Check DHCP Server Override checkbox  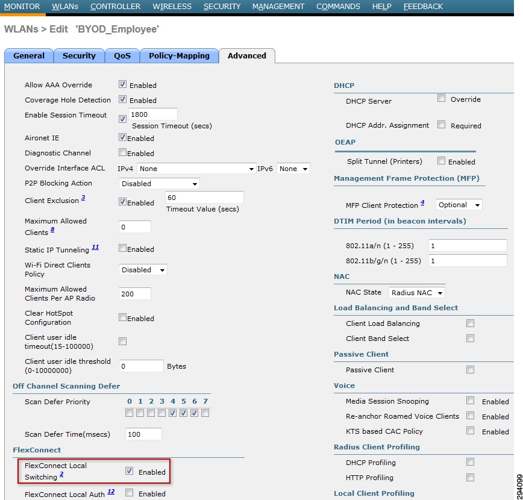point(441,98)
